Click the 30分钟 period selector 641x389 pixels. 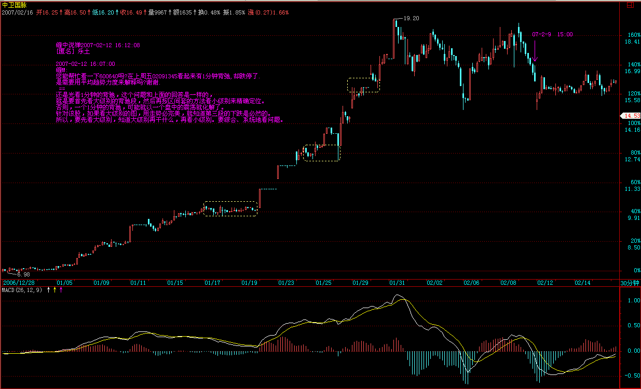pyautogui.click(x=630, y=283)
